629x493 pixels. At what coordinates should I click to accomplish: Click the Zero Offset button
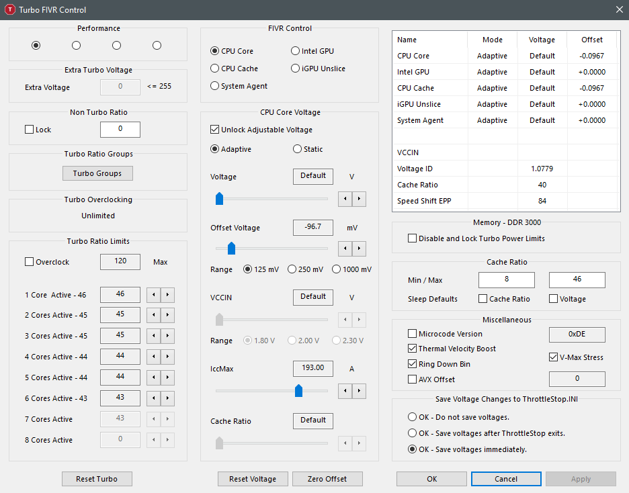[x=327, y=478]
